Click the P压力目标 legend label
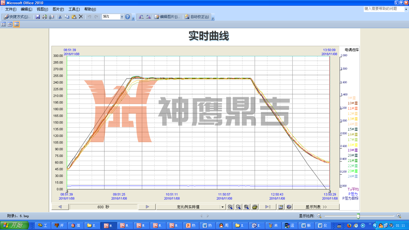This screenshot has width=409, height=230. (351, 198)
